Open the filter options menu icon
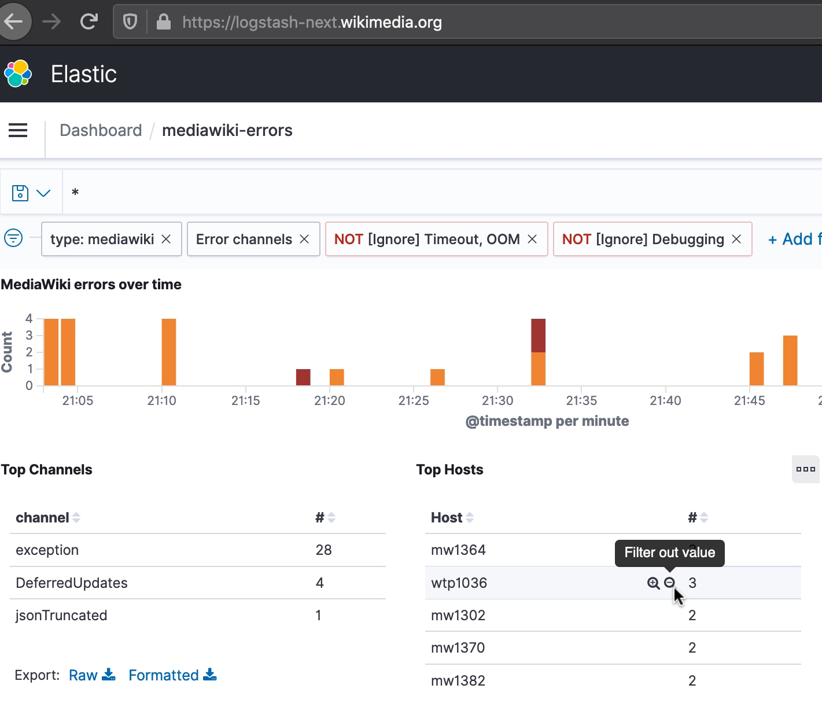Viewport: 822px width, 718px height. pos(13,238)
